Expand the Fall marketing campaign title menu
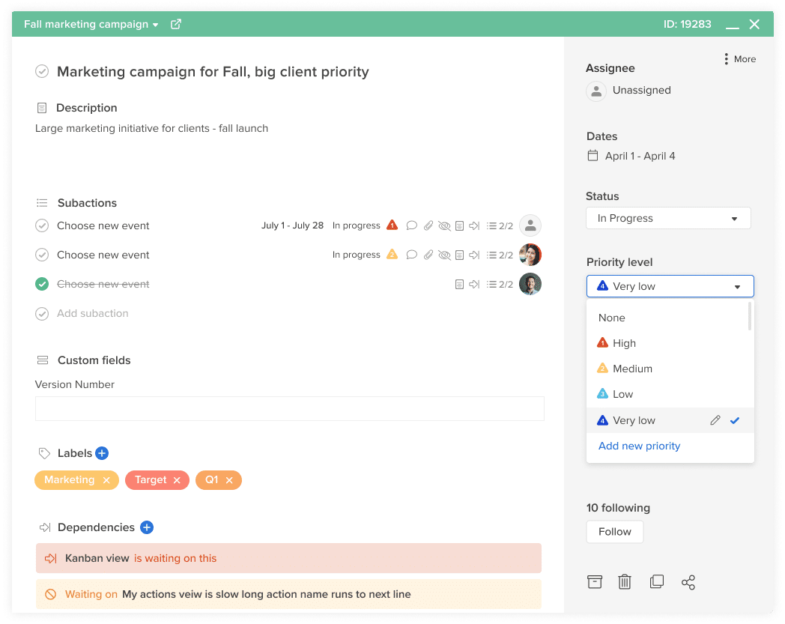Image resolution: width=785 pixels, height=624 pixels. pos(154,23)
